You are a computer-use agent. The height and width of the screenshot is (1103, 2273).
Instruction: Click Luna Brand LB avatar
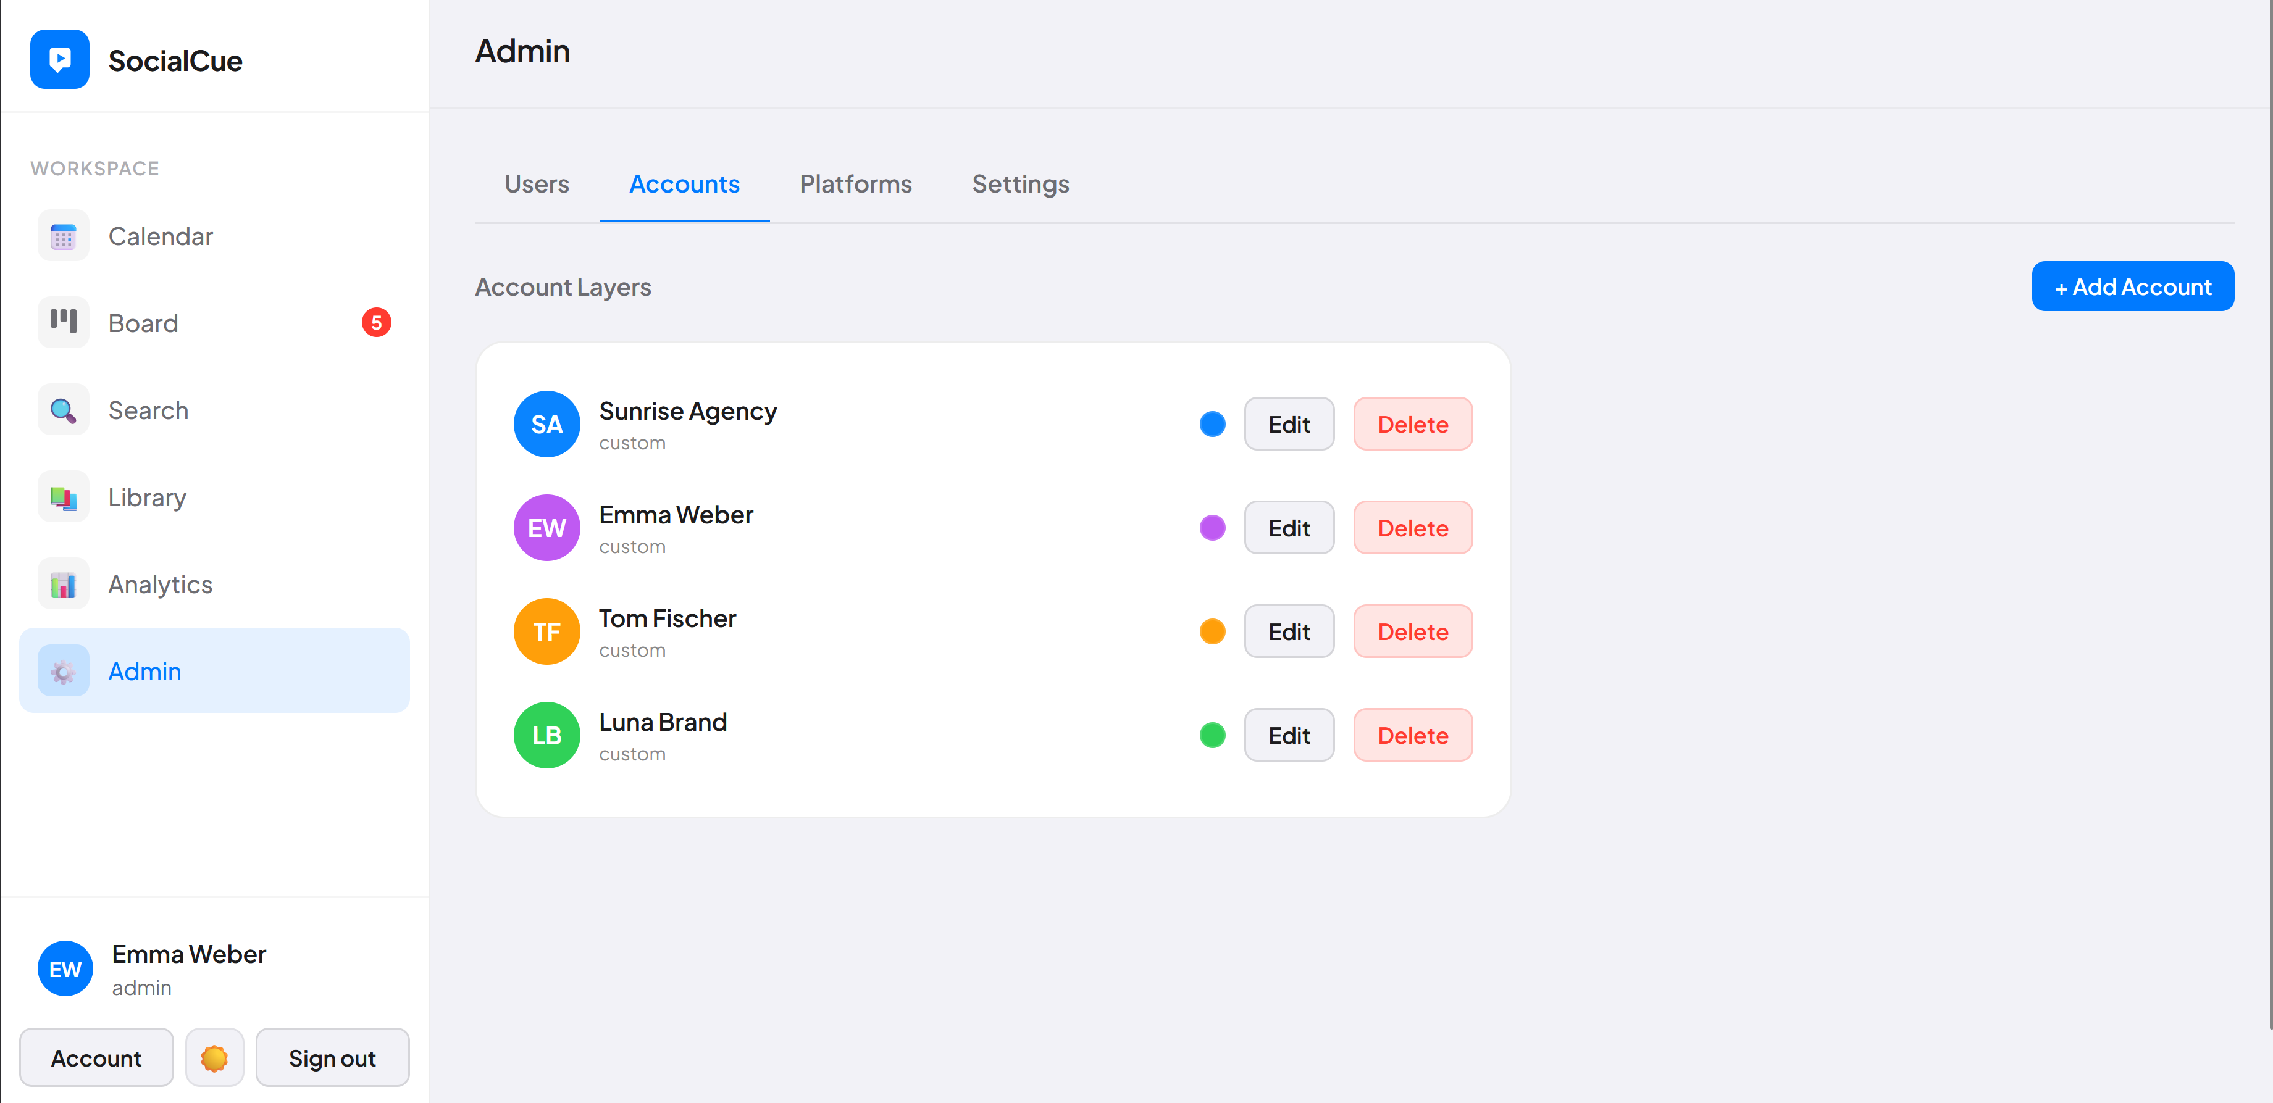tap(546, 735)
